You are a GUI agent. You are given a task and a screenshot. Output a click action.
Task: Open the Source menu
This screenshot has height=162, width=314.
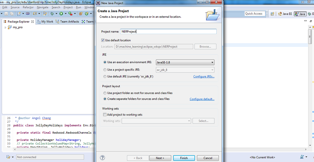(x=15, y=7)
